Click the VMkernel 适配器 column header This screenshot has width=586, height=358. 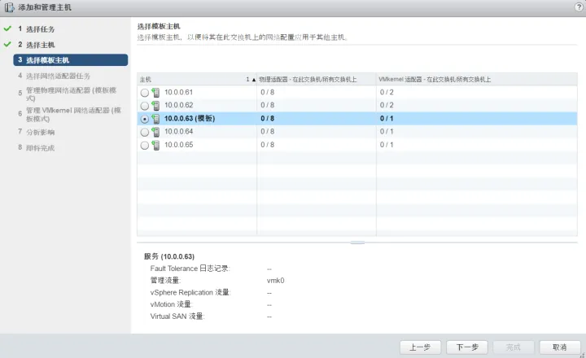pos(477,79)
